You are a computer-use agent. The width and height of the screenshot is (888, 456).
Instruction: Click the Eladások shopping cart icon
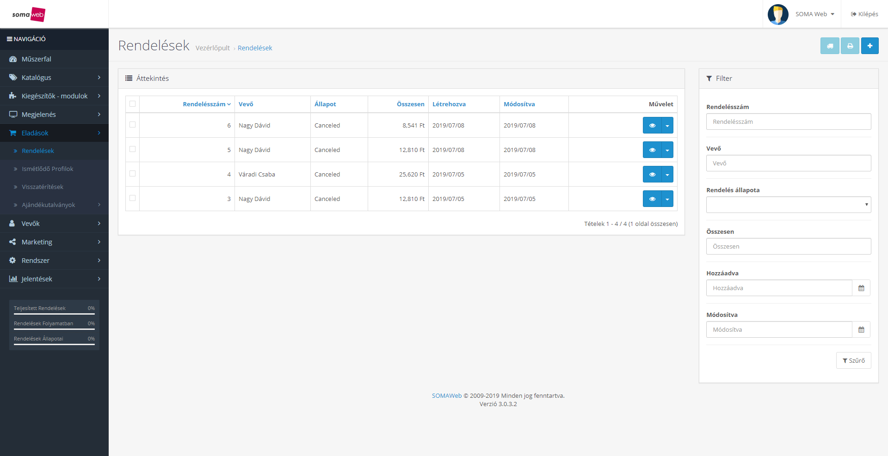13,133
